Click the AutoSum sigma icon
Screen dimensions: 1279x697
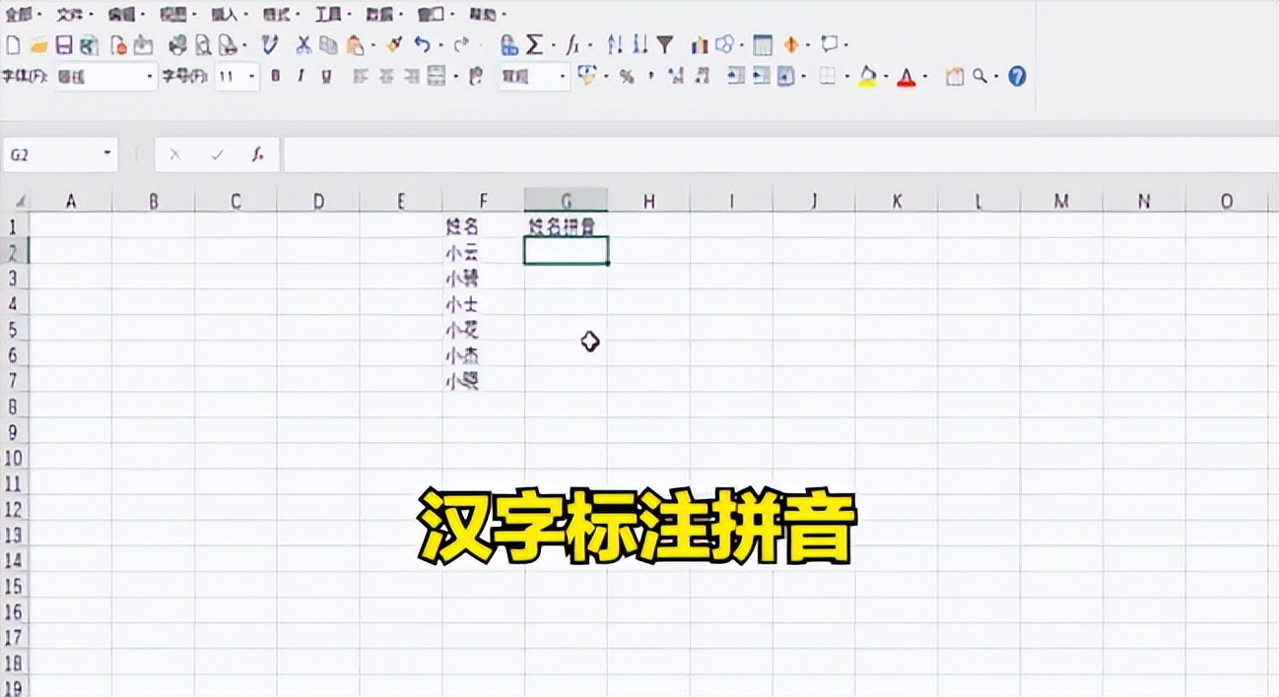pos(534,45)
